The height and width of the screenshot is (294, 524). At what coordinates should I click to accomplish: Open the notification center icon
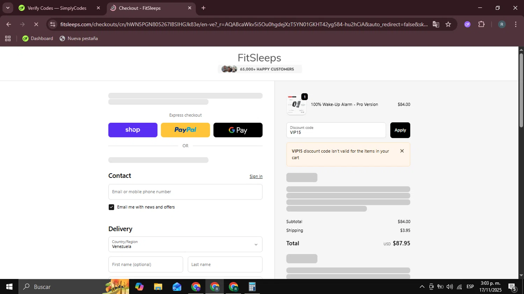[x=512, y=287]
